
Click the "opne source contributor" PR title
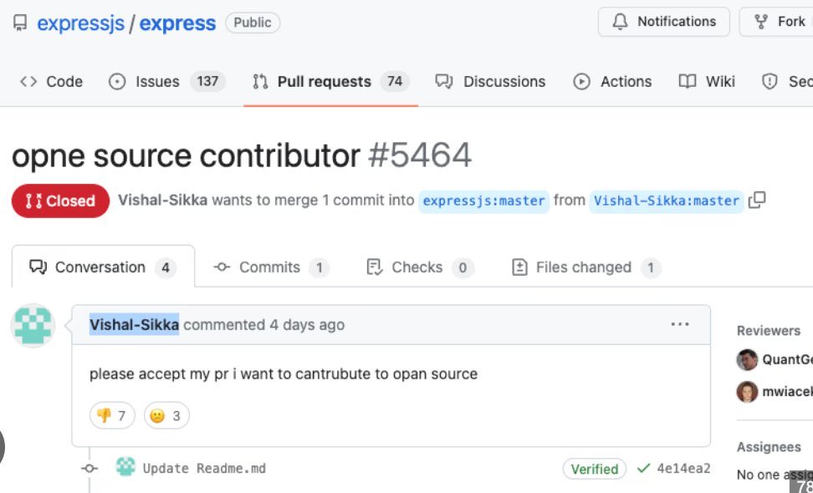[186, 155]
